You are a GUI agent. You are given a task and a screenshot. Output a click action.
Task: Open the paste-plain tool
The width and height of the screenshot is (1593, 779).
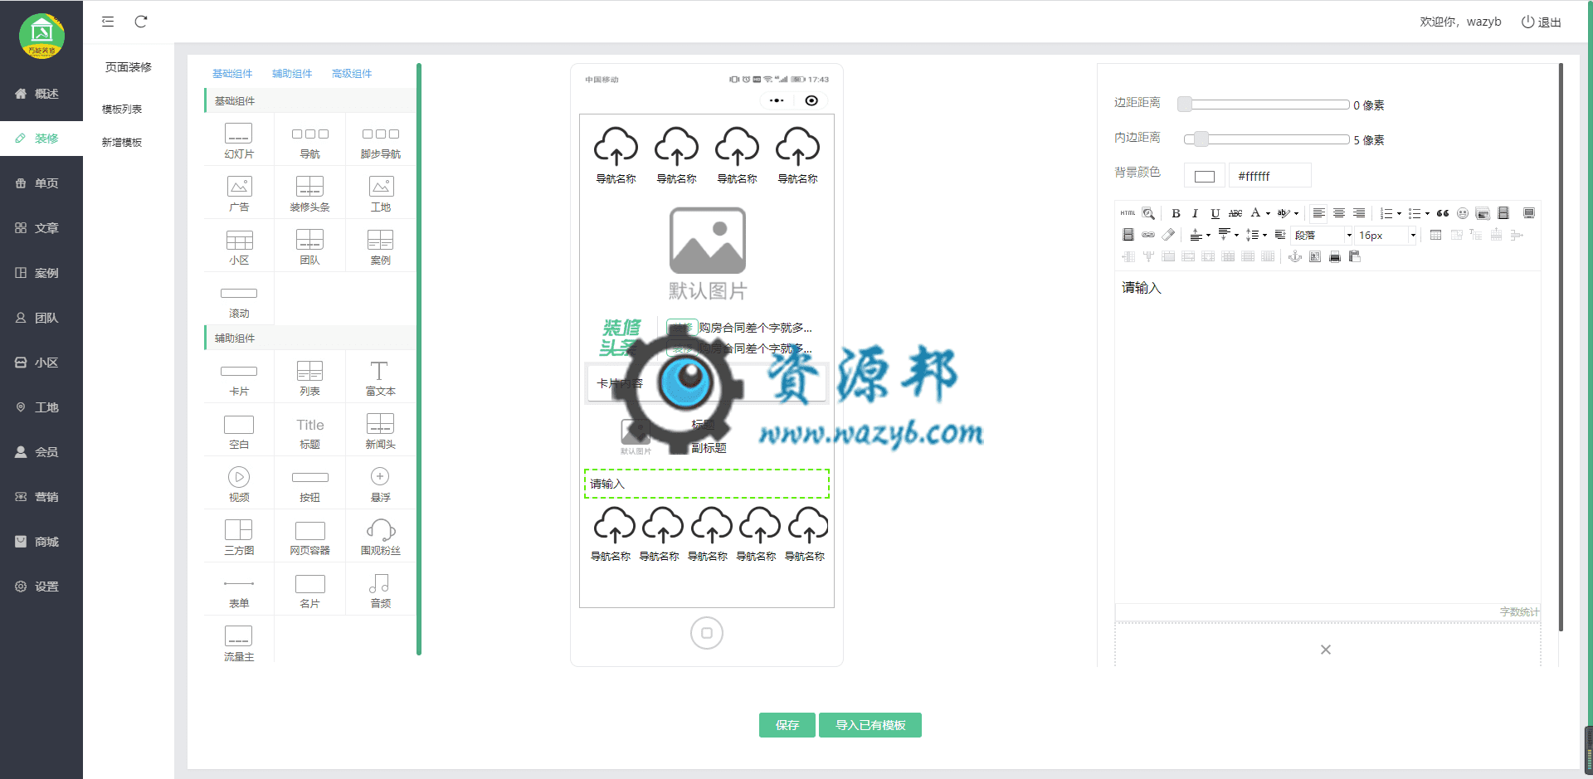pos(1355,256)
